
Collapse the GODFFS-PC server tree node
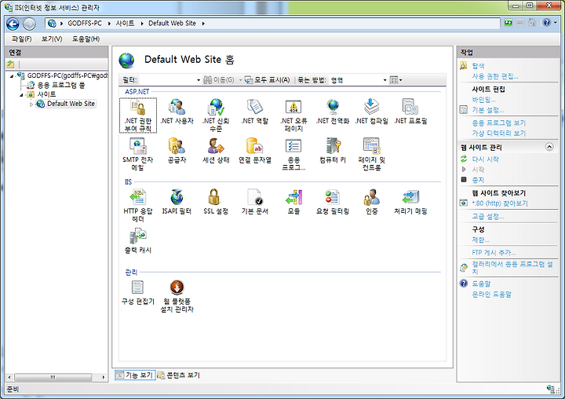click(x=12, y=76)
